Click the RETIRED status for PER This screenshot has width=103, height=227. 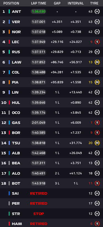pyautogui.click(x=39, y=204)
